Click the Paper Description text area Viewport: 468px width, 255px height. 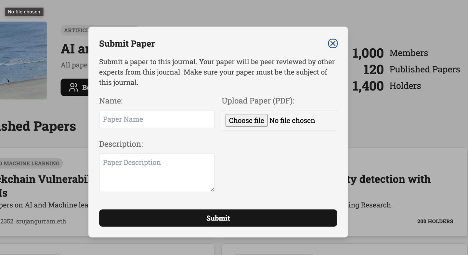click(x=157, y=173)
